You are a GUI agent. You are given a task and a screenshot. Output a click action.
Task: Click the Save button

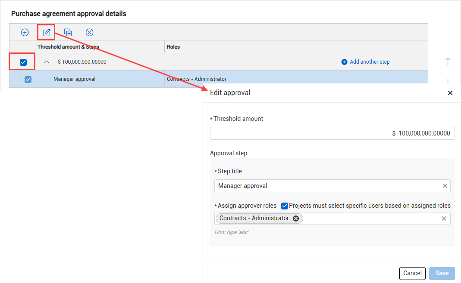(442, 273)
